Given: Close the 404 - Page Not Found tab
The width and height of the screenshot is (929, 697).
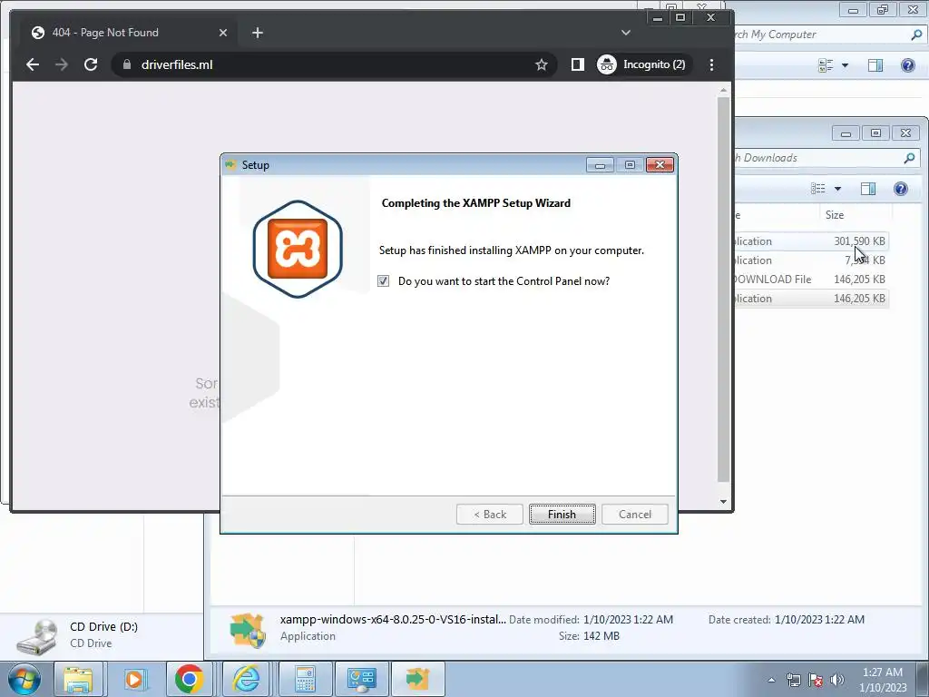Looking at the screenshot, I should pos(223,33).
